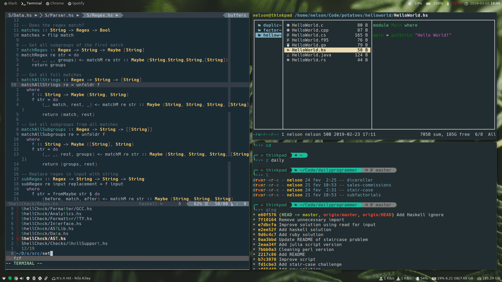Click the battery icon in top bar
Screen dimensions: 502x282
tap(428, 4)
